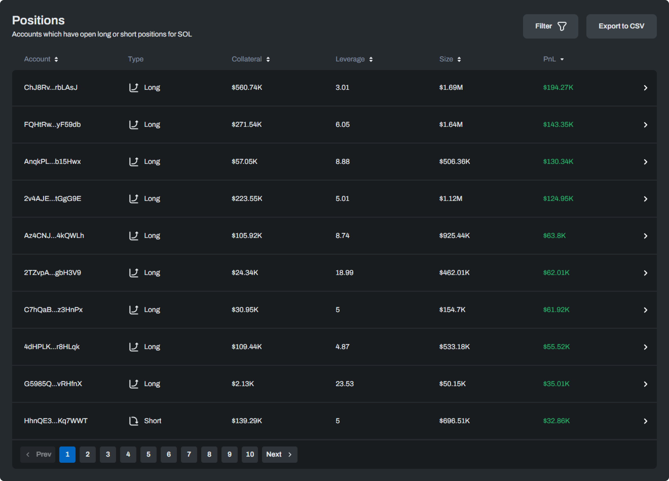Click the Short type label
This screenshot has width=669, height=481.
click(x=153, y=421)
